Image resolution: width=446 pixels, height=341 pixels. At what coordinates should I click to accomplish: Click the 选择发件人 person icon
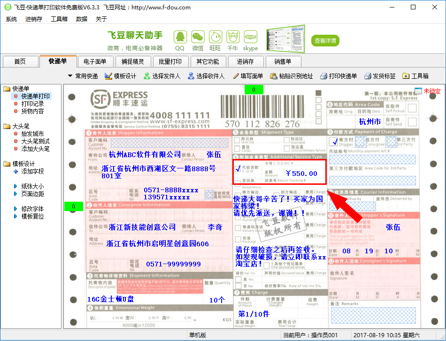coord(147,76)
